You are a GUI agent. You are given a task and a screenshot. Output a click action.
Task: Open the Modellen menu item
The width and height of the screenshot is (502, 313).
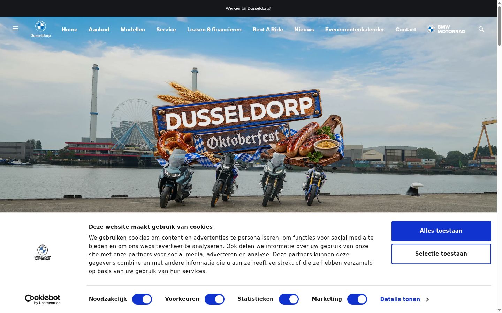(x=133, y=30)
